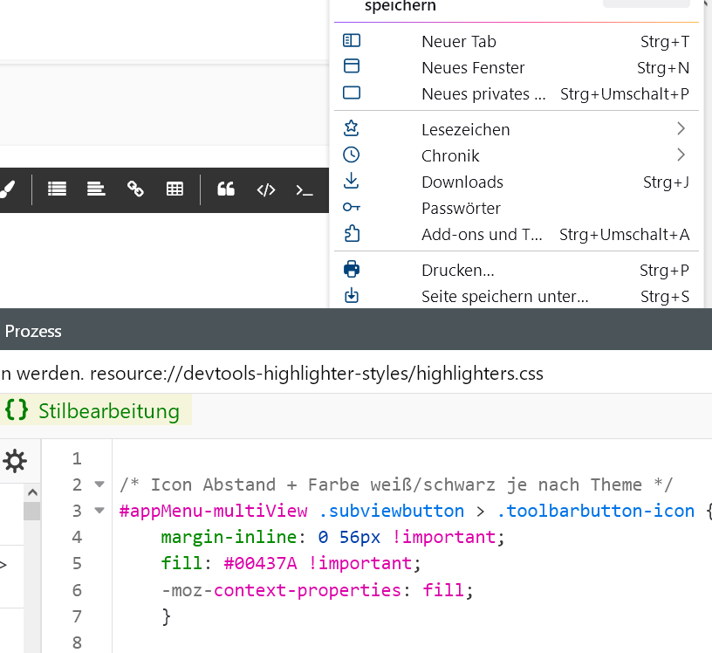The image size is (712, 653).
Task: Click the list icon in editor toolbar
Action: 58,189
